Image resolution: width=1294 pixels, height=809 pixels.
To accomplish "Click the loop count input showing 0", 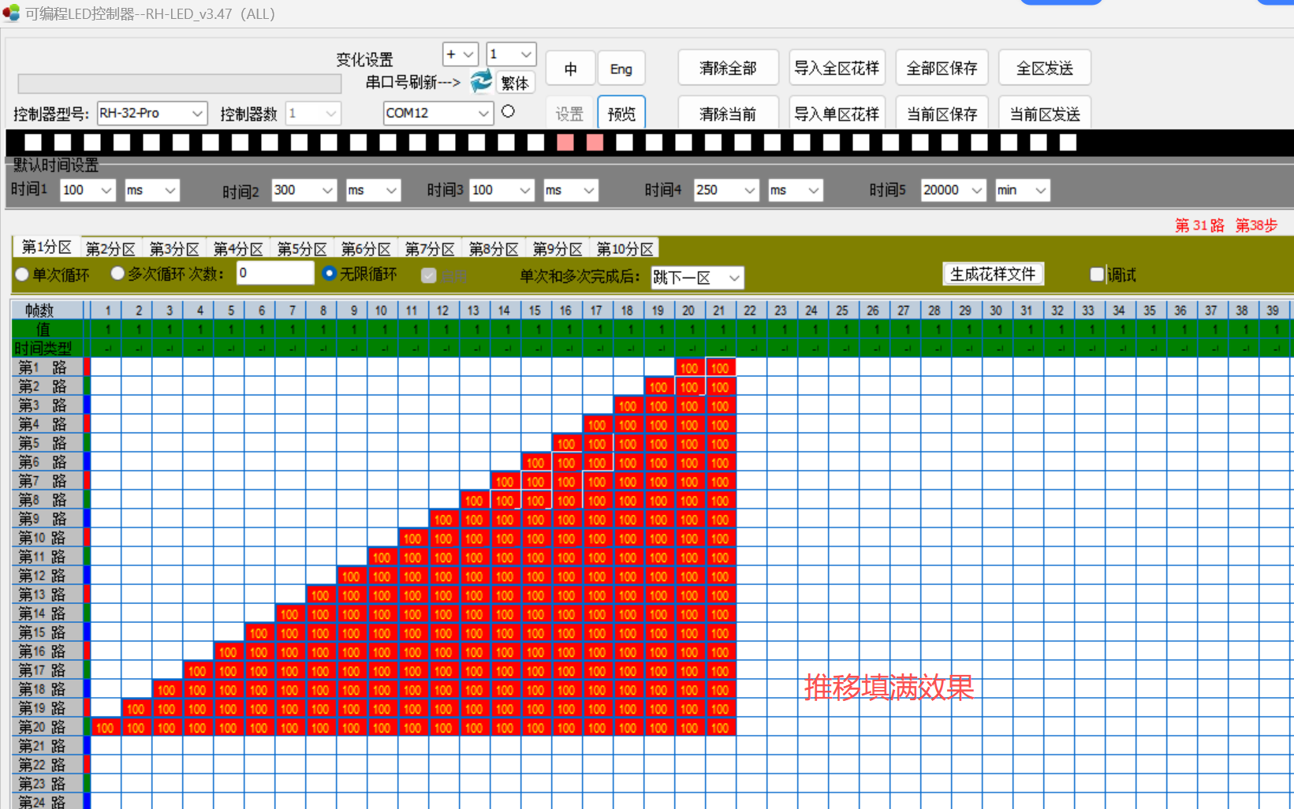I will (274, 273).
